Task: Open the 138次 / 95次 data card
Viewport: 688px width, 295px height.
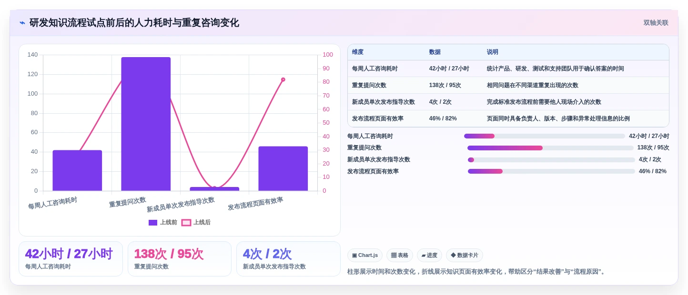Action: point(180,259)
